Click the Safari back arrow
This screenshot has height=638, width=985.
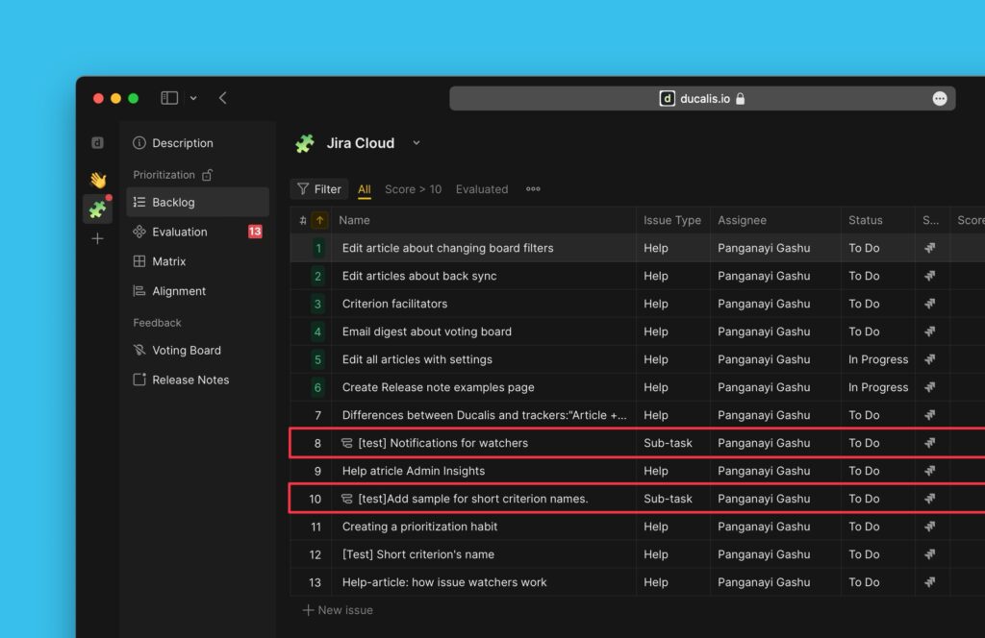(223, 98)
